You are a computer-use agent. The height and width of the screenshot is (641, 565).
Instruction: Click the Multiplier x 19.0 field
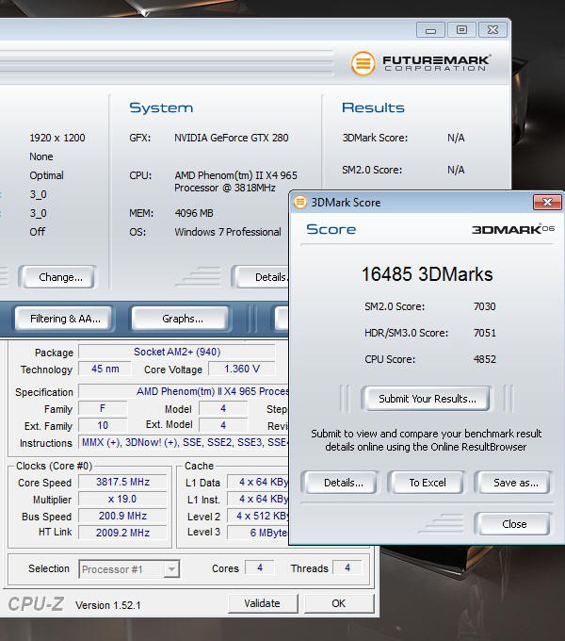coord(122,500)
